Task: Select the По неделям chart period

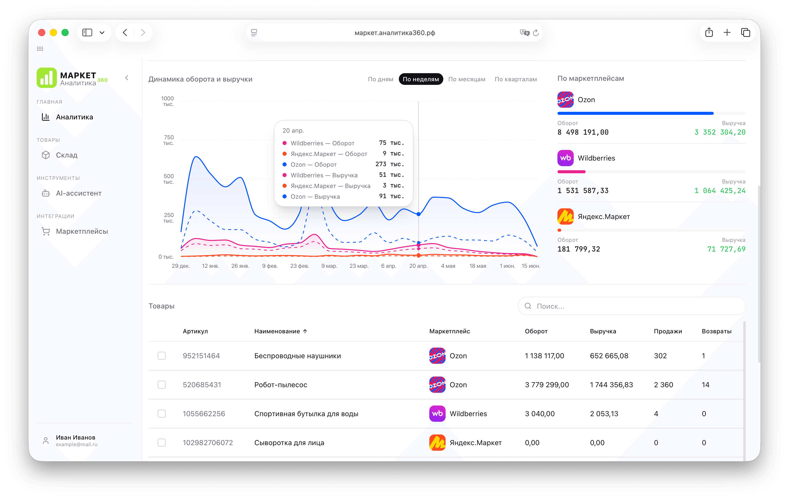Action: tap(421, 79)
